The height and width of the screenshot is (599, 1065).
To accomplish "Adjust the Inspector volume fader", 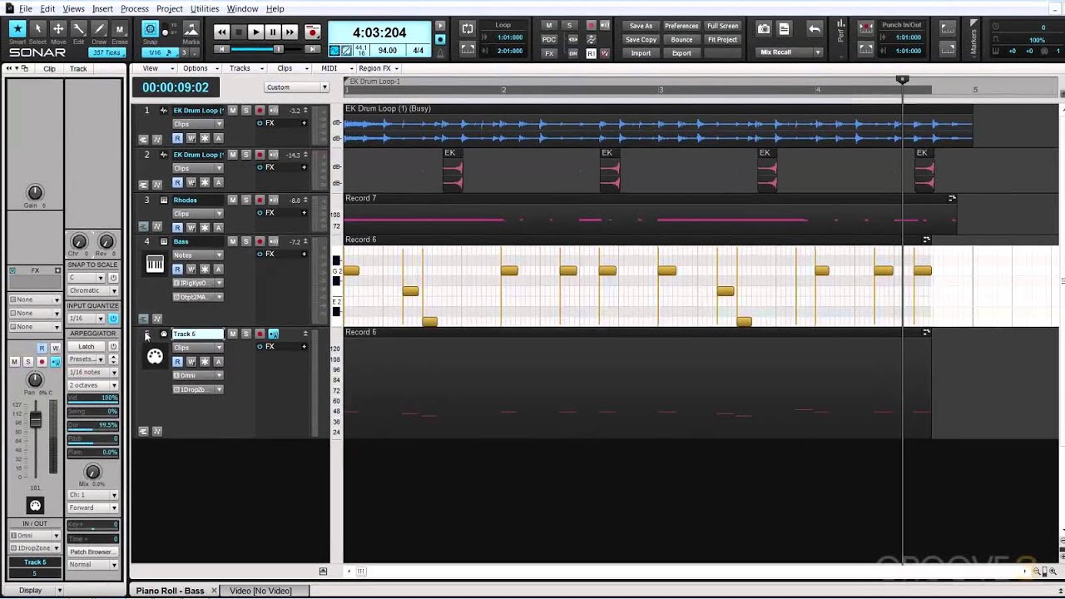I will pyautogui.click(x=36, y=420).
